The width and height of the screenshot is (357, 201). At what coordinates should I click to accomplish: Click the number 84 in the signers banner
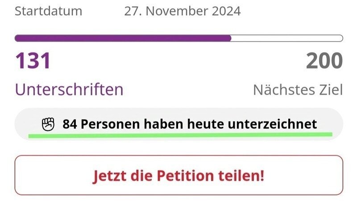point(70,124)
